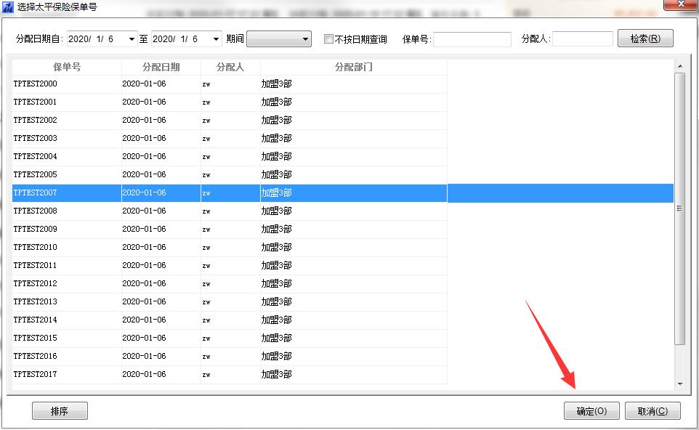Sort by 保单号 column header

pyautogui.click(x=67, y=67)
